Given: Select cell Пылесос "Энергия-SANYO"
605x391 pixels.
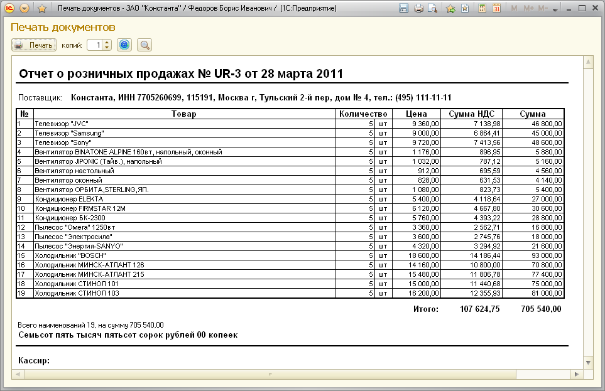Looking at the screenshot, I should [184, 246].
